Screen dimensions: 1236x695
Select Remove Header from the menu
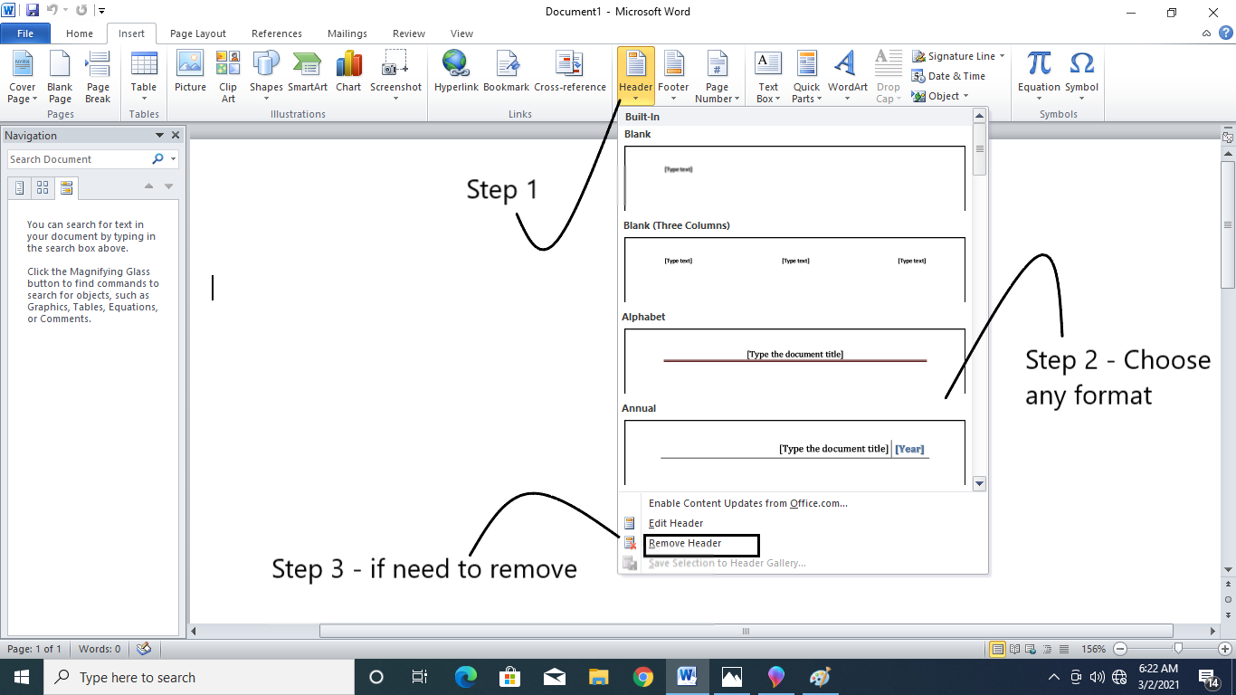click(685, 543)
